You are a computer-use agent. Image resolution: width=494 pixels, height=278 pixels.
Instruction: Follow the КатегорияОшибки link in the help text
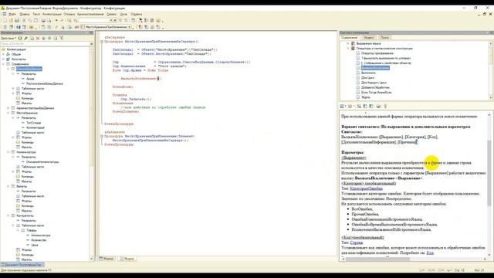[366, 188]
